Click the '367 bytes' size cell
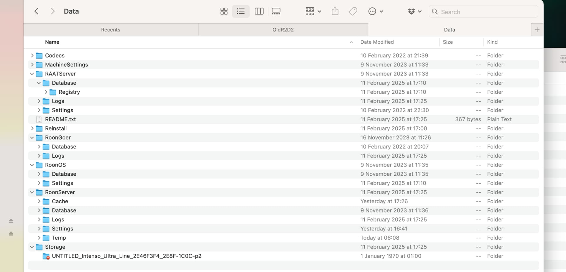 click(x=468, y=119)
